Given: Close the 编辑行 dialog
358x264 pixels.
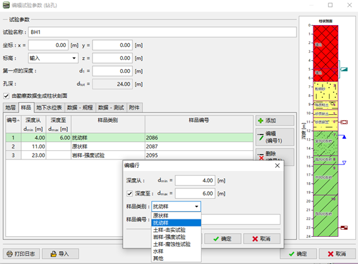Looking at the screenshot, I should pyautogui.click(x=277, y=165).
